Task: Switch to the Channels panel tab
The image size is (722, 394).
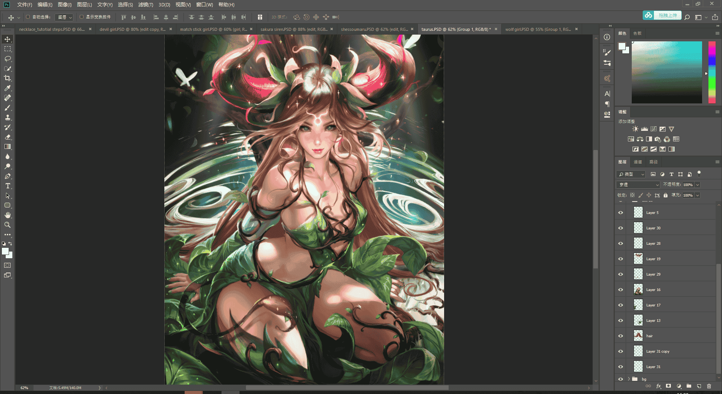Action: pos(638,162)
